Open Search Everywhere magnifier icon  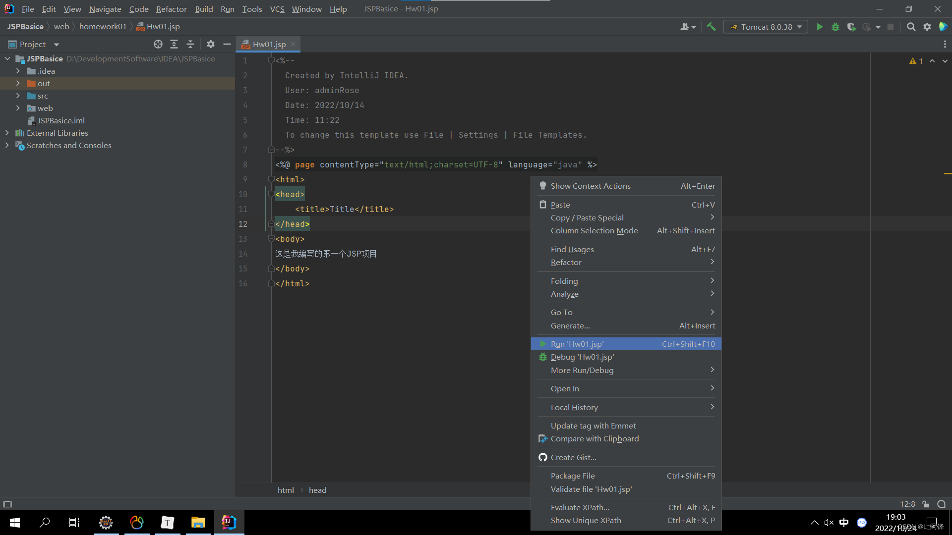tap(911, 27)
